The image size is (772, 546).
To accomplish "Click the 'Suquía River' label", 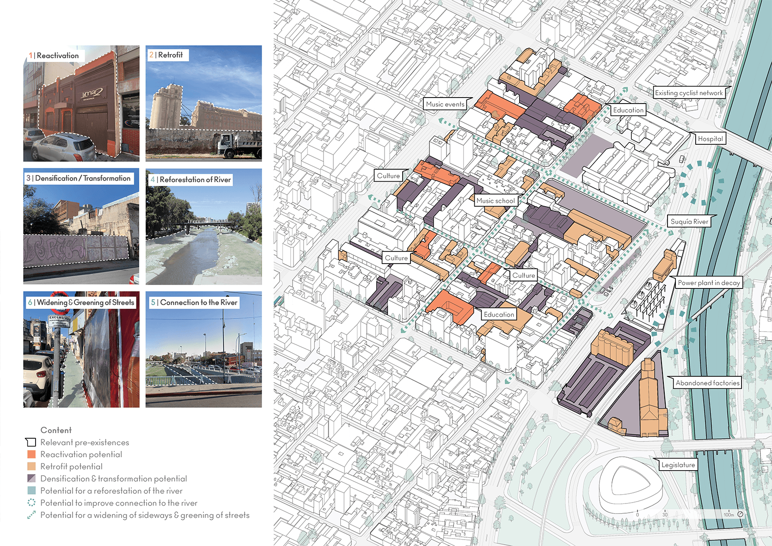I will click(x=689, y=221).
